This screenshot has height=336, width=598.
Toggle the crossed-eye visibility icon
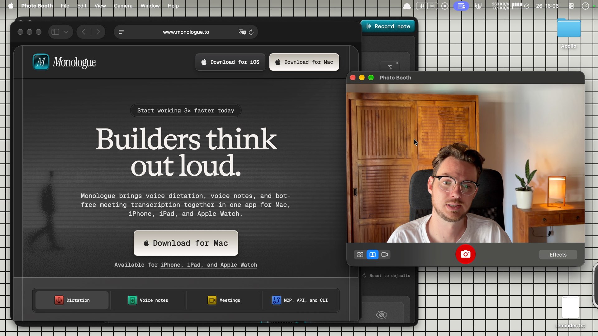coord(382,315)
